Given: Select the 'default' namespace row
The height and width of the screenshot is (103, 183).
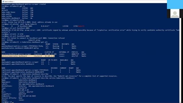Looking at the screenshot, I should (17, 10).
